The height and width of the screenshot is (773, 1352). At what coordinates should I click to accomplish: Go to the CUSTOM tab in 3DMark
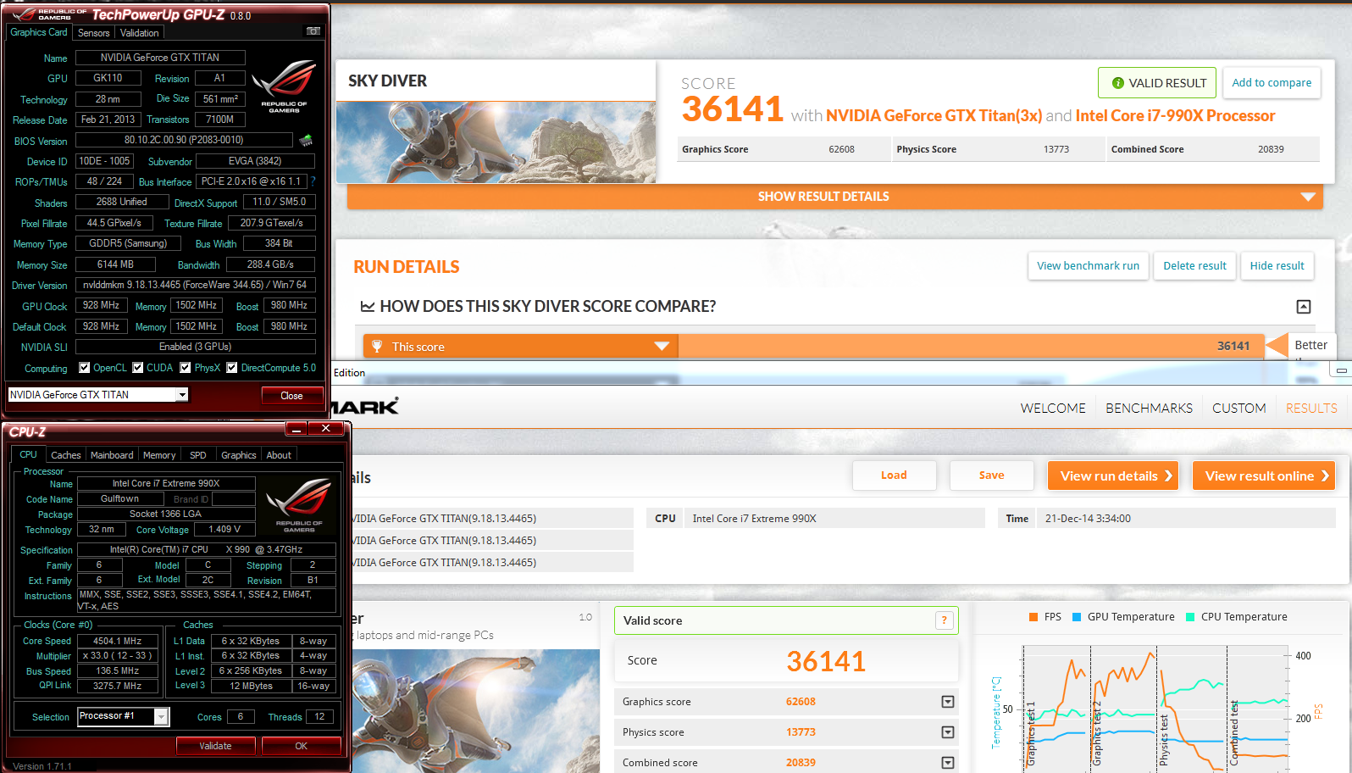[1238, 409]
